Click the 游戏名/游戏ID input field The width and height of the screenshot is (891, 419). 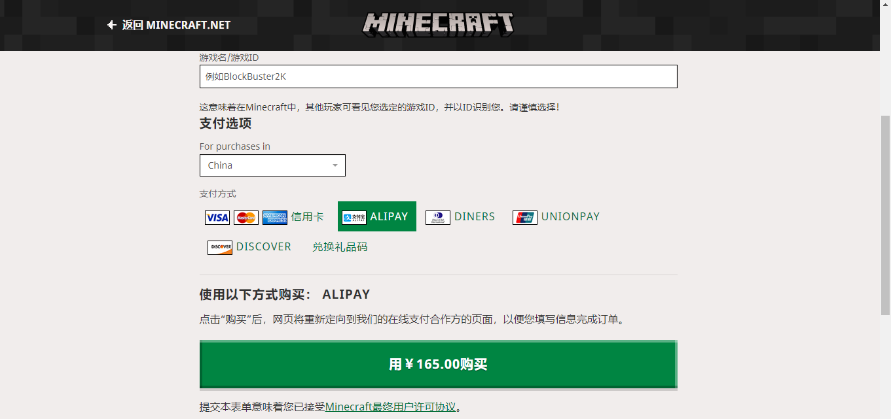pos(438,76)
